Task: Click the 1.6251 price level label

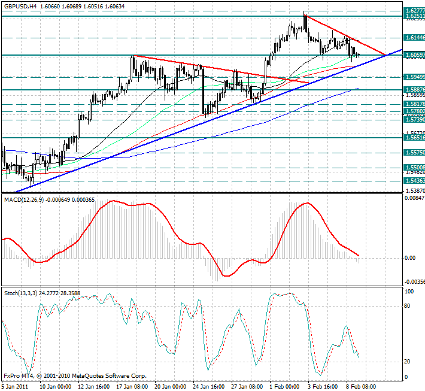Action: tap(414, 16)
